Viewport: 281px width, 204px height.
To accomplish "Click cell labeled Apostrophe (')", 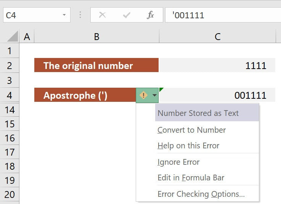I will click(85, 95).
